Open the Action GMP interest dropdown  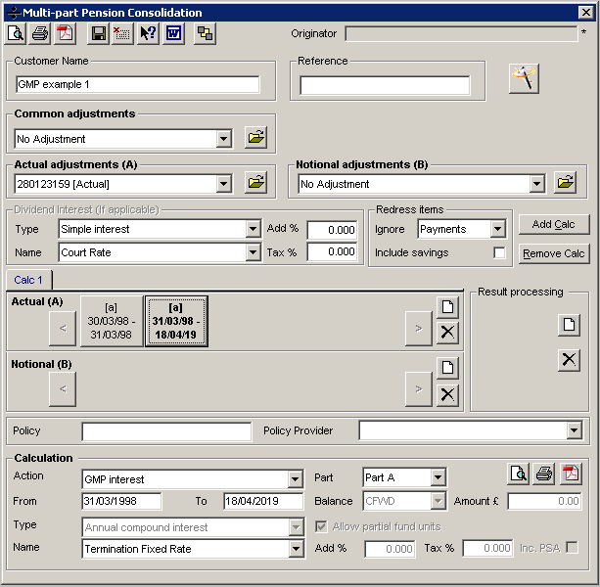click(x=295, y=479)
